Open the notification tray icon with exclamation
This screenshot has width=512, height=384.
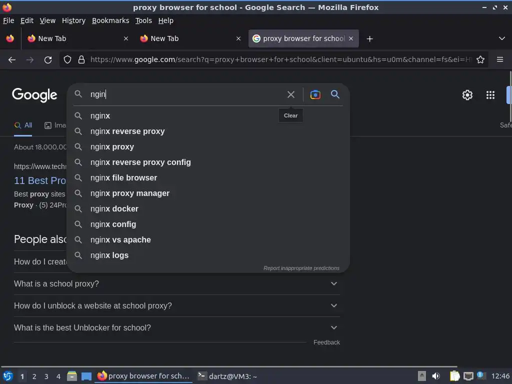pos(481,375)
